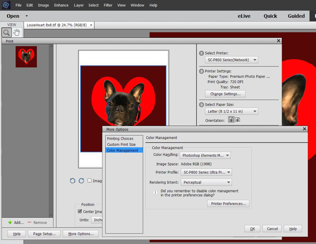
Task: Select the Hand tool
Action: [17, 32]
